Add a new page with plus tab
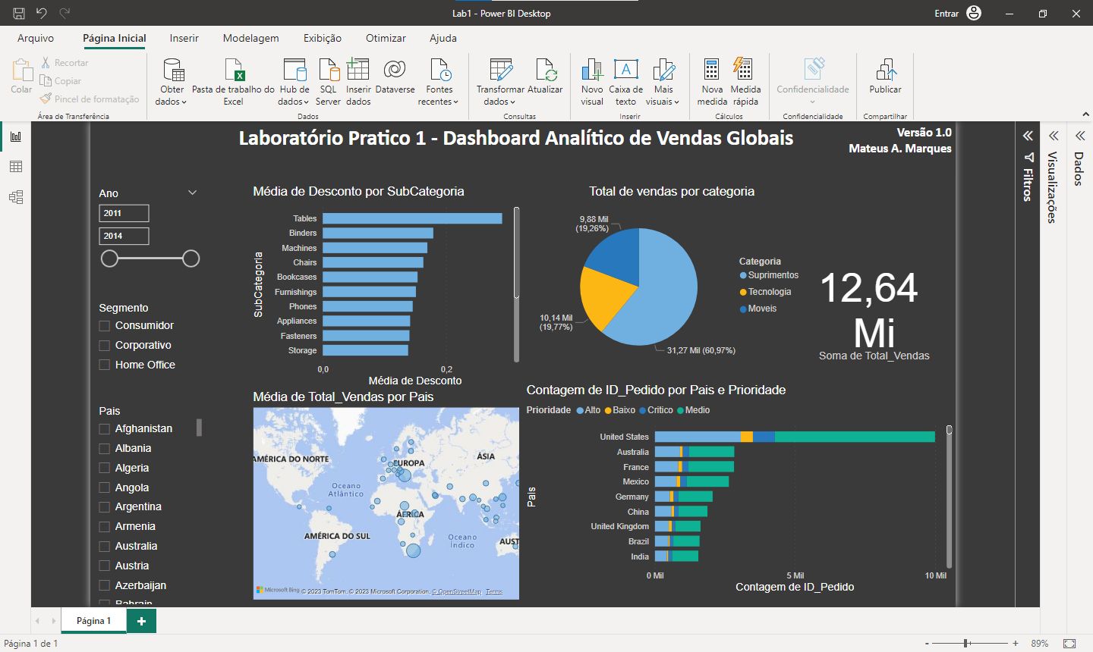 pos(141,621)
